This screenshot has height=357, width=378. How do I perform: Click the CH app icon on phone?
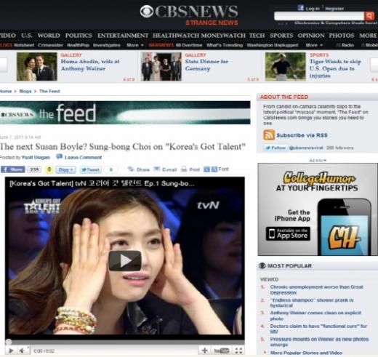tap(344, 238)
